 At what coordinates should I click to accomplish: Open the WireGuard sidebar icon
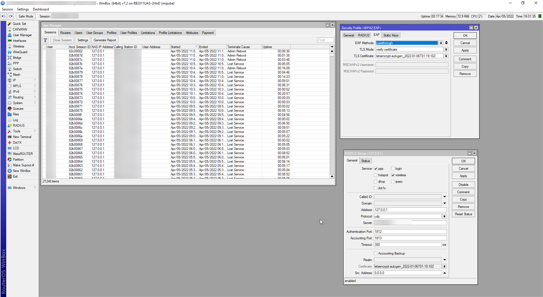(x=10, y=52)
